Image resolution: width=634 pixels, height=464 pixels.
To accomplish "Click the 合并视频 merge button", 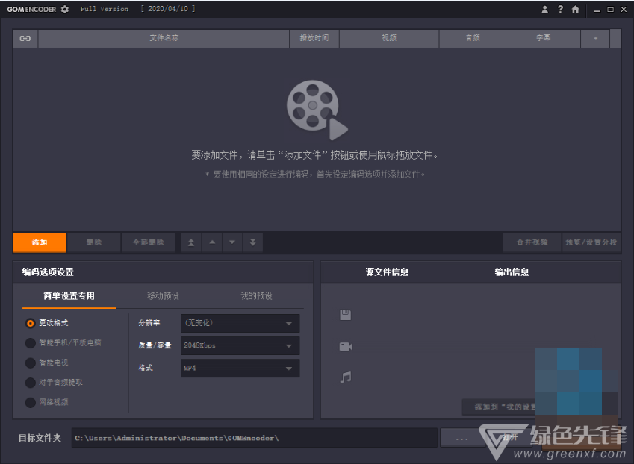I will point(532,242).
